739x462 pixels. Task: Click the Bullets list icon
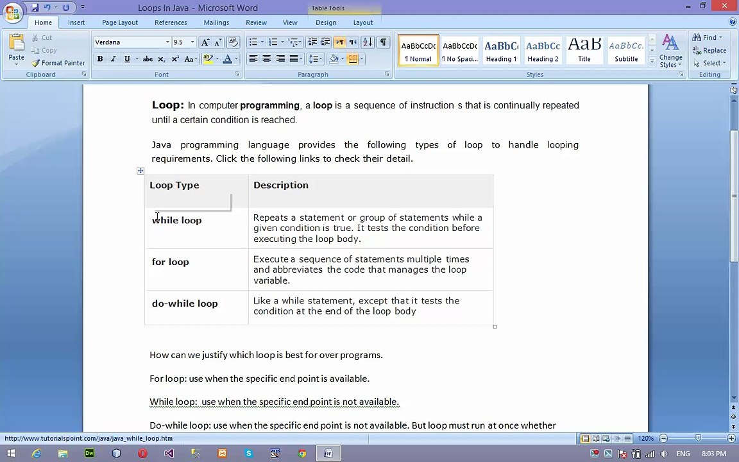[253, 42]
